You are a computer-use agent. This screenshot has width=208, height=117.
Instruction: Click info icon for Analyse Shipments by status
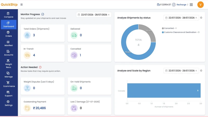201,18
